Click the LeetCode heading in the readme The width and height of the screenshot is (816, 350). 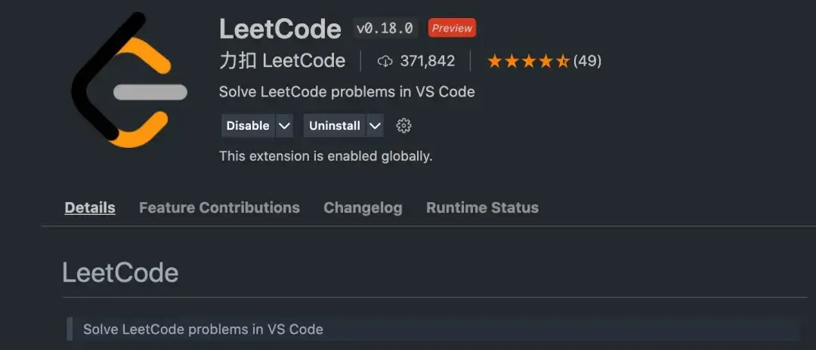[120, 272]
